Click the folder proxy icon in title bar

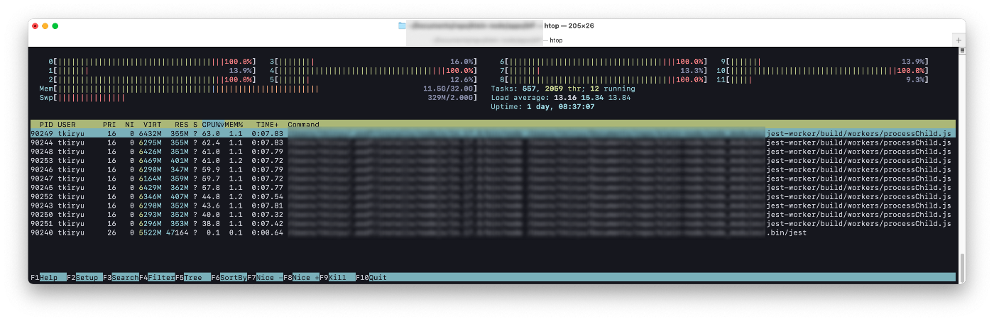click(x=403, y=26)
